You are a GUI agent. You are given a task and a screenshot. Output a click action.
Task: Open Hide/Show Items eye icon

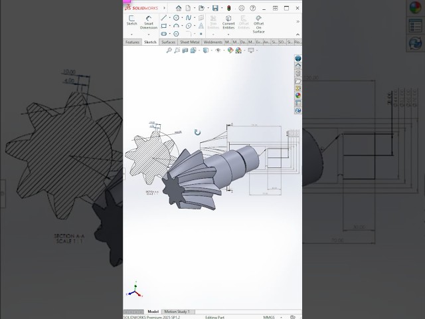[x=218, y=51]
